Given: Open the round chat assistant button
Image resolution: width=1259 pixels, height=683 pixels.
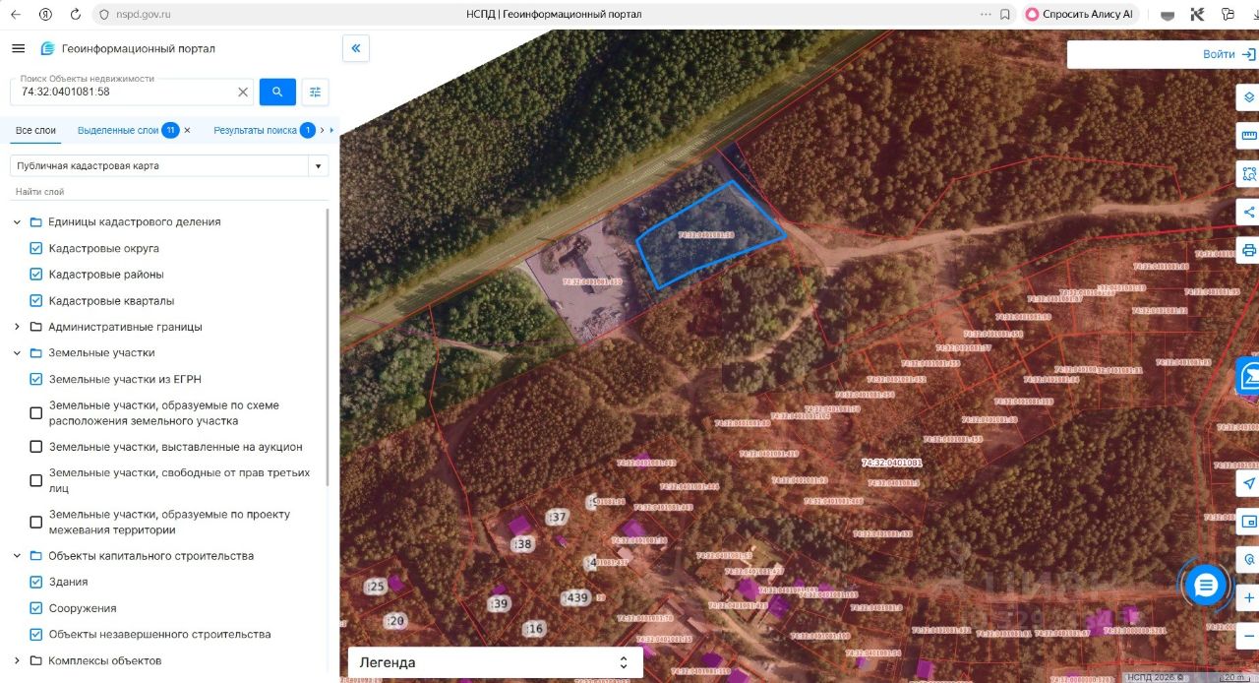Looking at the screenshot, I should (1206, 586).
